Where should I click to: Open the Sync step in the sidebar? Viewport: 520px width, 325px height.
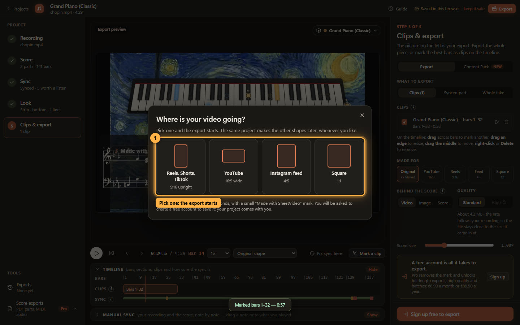42,84
